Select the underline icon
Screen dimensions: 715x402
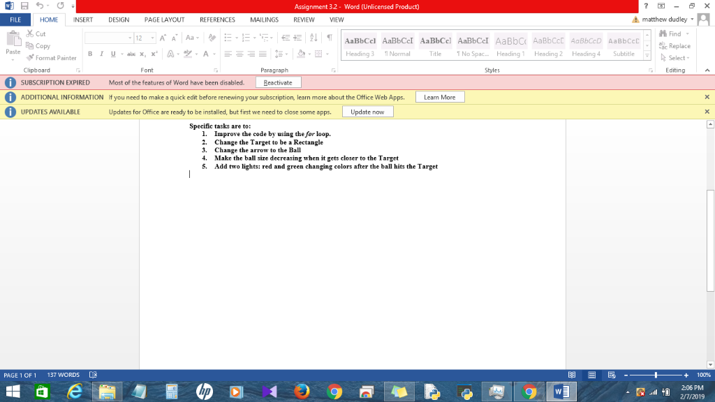pos(113,53)
